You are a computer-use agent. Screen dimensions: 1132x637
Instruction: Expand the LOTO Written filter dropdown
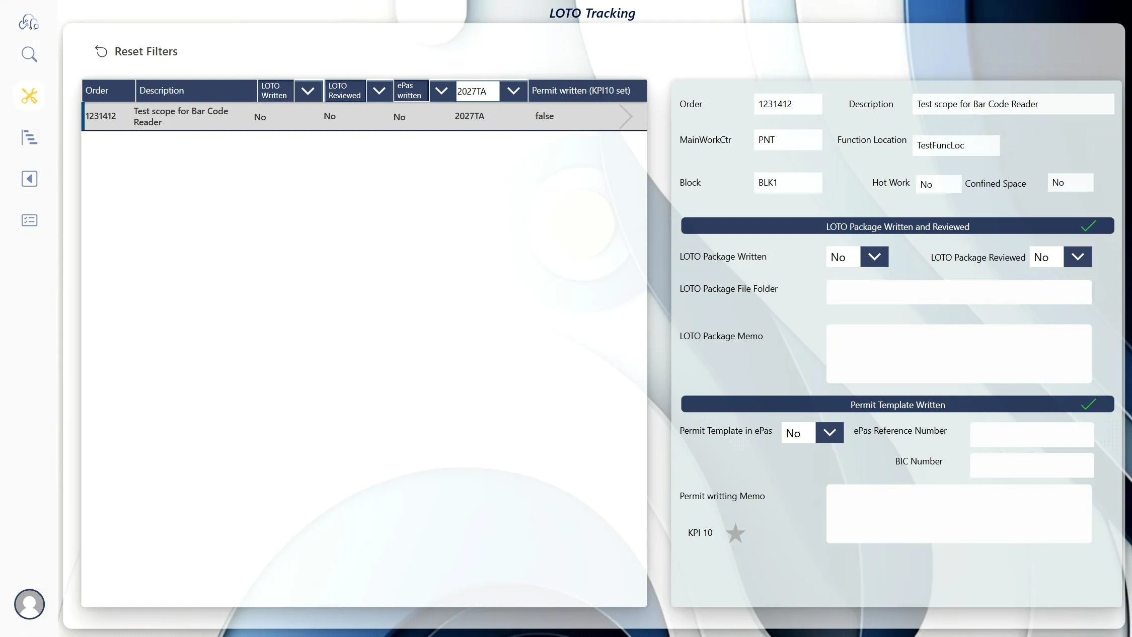point(308,91)
